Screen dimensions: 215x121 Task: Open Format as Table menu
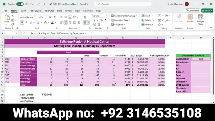tap(120, 20)
